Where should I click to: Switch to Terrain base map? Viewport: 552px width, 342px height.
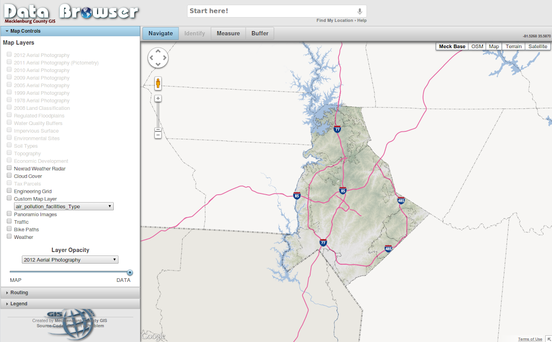[x=514, y=46]
